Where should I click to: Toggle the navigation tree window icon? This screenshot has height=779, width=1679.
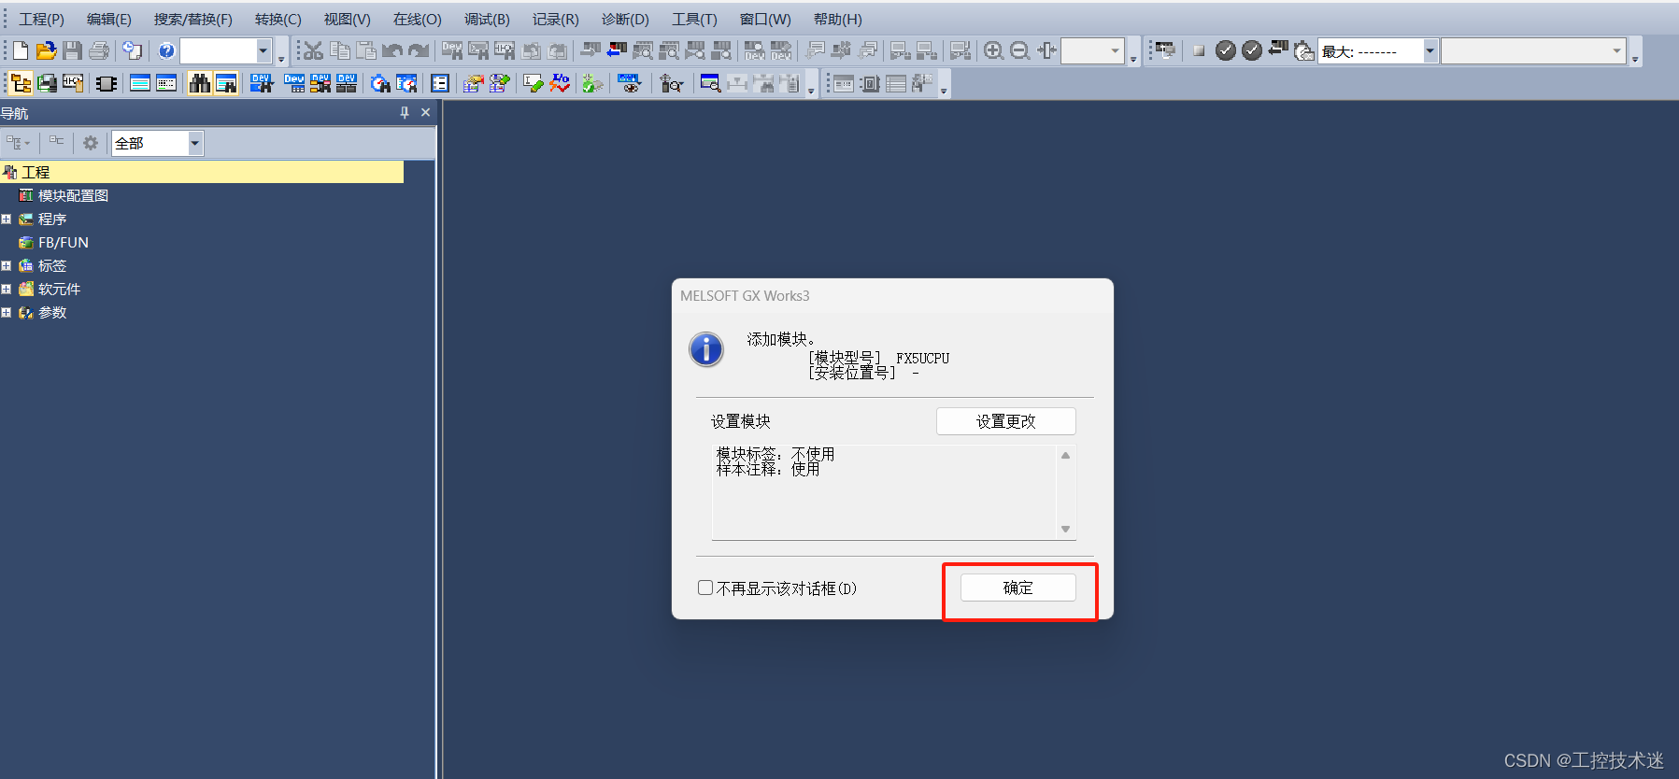click(21, 83)
